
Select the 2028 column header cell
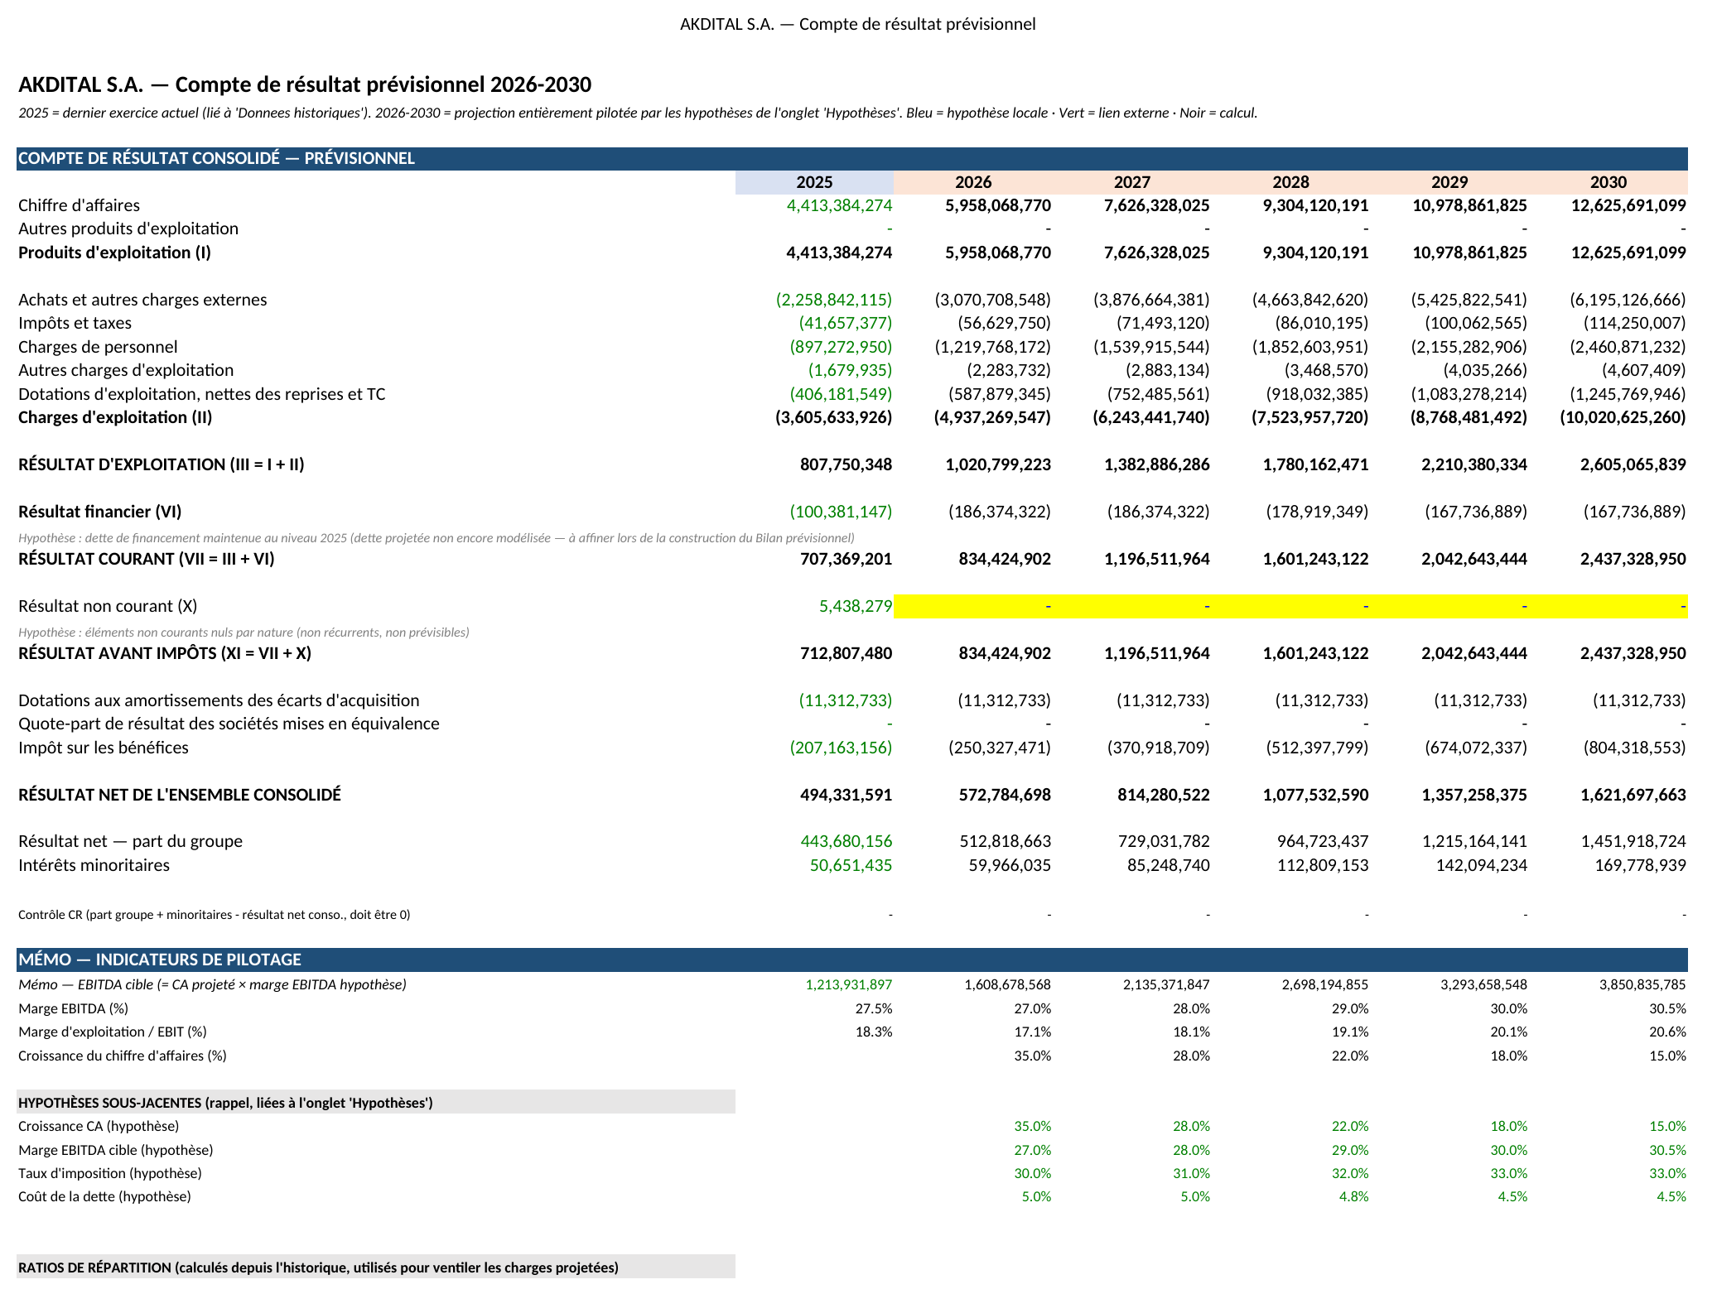pos(1290,182)
